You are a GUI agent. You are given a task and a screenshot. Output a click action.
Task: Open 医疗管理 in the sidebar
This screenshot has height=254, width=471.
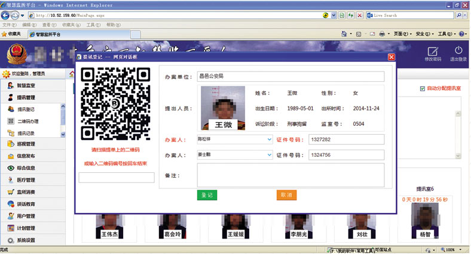point(33,180)
